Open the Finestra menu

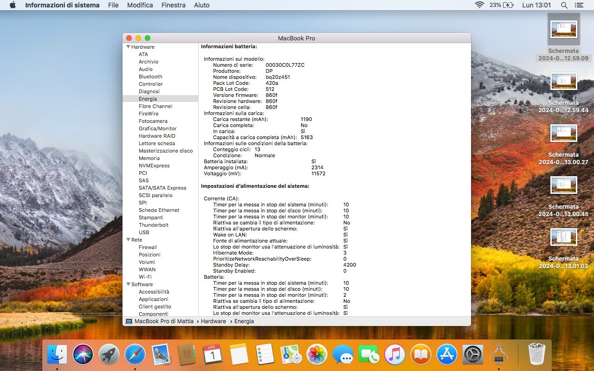173,5
